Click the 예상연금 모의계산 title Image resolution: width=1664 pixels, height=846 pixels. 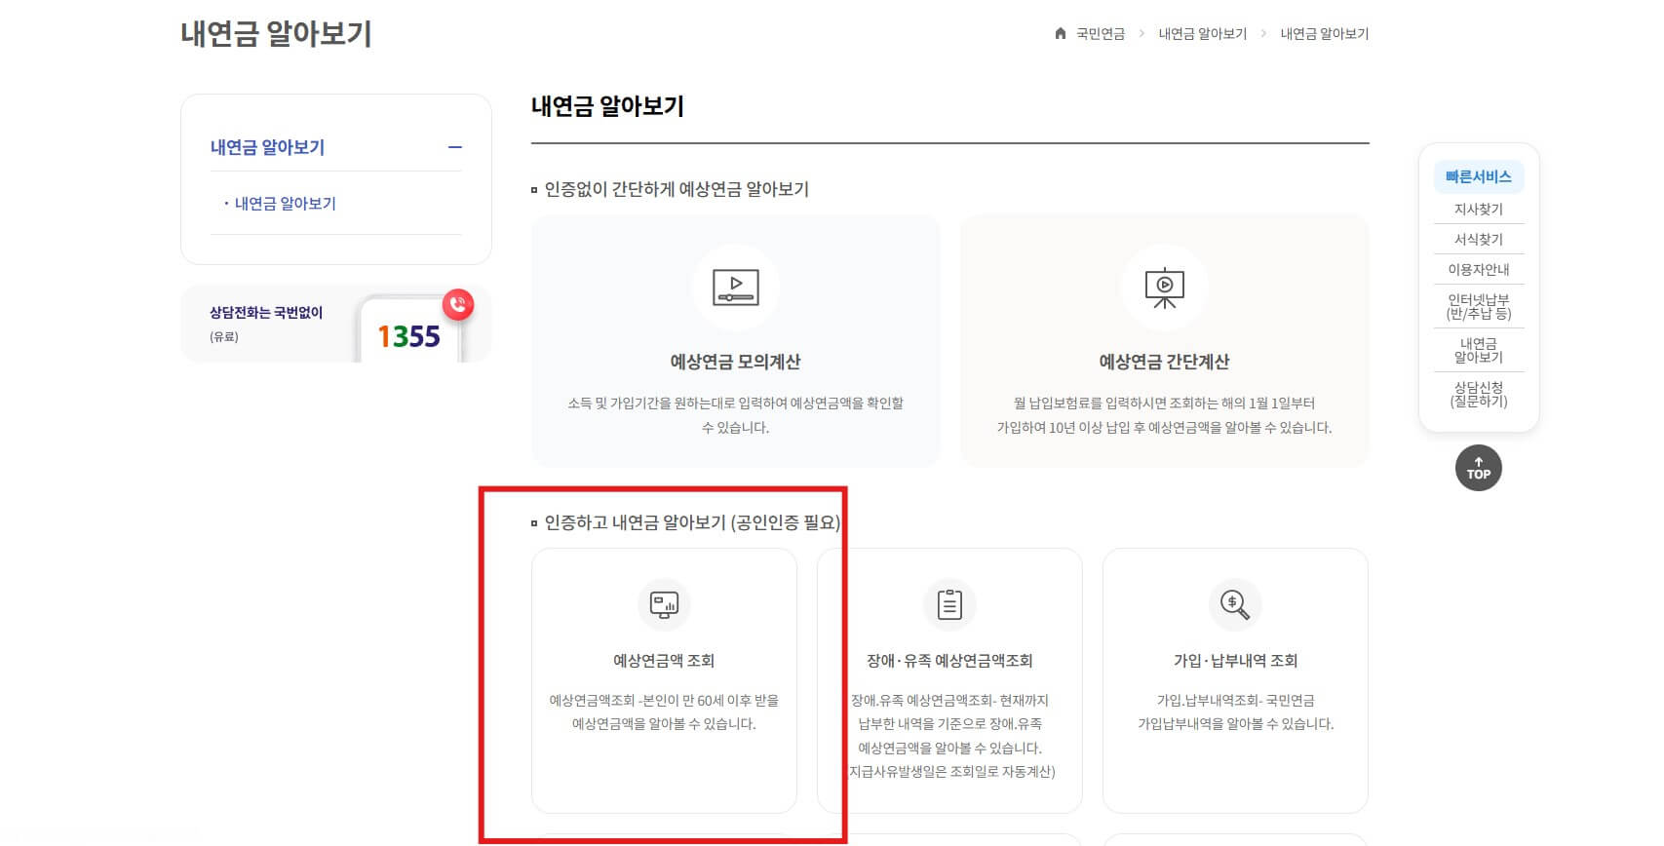click(735, 362)
